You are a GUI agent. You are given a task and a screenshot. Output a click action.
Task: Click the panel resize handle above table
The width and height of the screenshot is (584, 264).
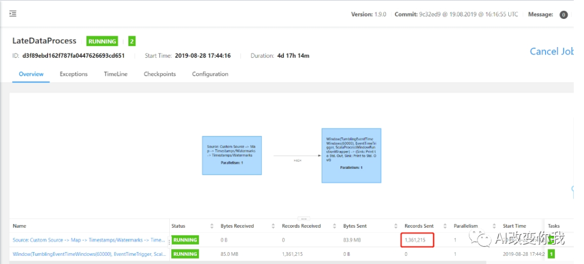pos(303,219)
